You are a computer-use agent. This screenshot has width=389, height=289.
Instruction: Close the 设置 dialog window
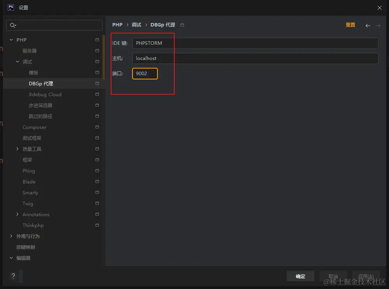pos(380,8)
